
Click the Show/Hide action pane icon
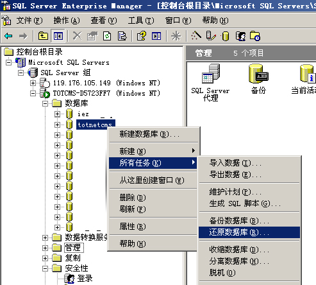coord(156,36)
